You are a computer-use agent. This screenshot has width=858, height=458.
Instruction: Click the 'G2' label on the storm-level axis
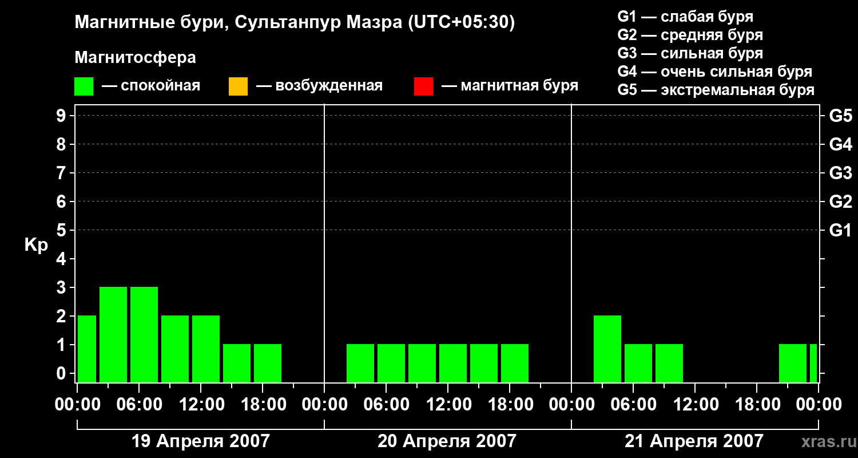coord(840,202)
